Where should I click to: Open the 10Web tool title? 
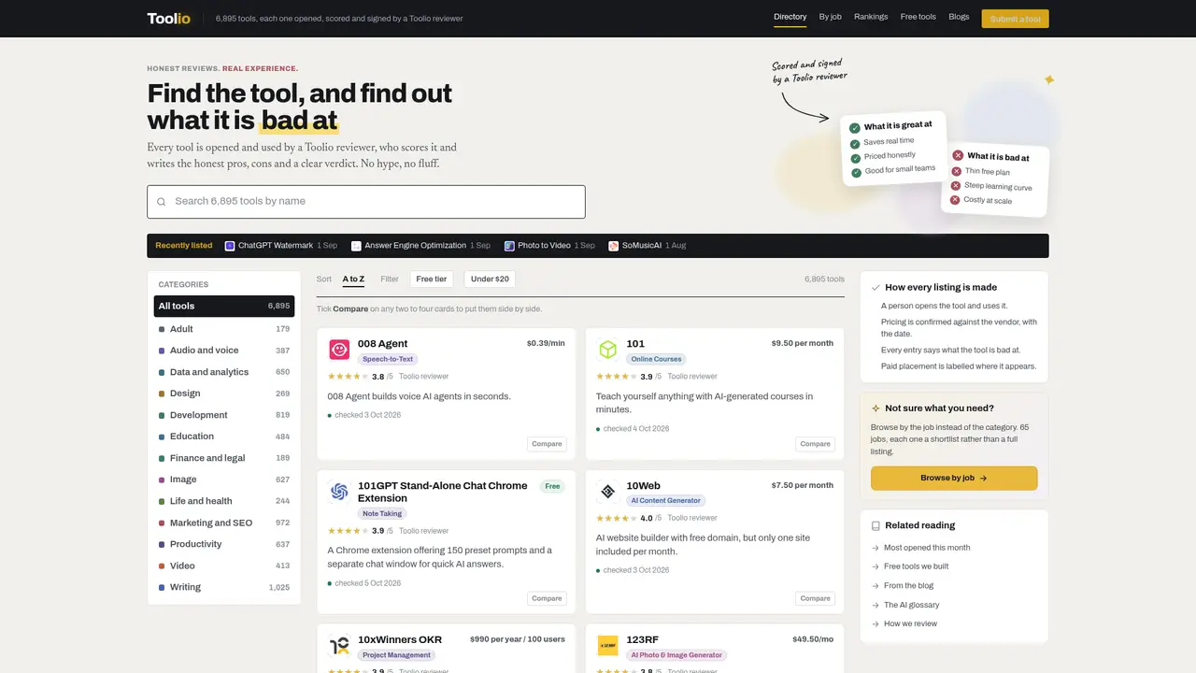pyautogui.click(x=643, y=486)
